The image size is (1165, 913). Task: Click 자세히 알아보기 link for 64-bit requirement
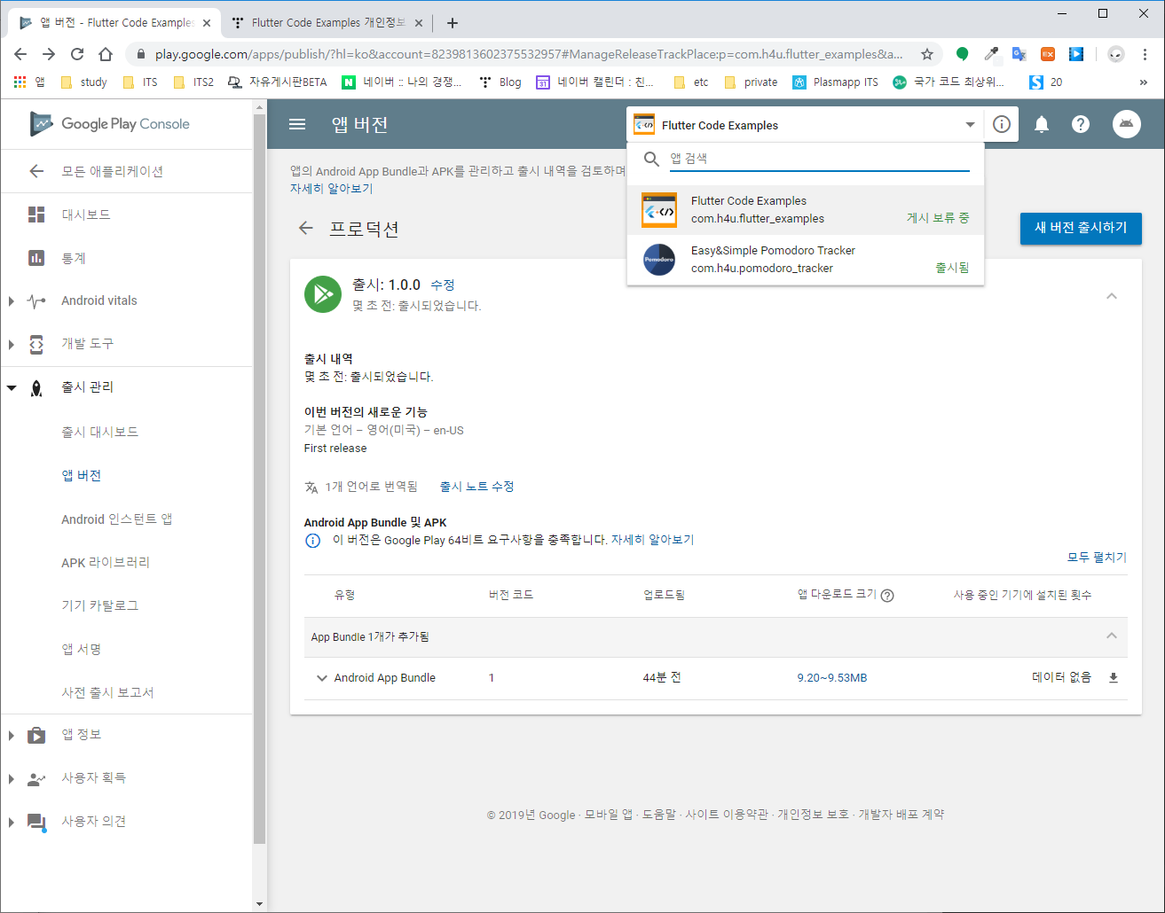coord(653,540)
